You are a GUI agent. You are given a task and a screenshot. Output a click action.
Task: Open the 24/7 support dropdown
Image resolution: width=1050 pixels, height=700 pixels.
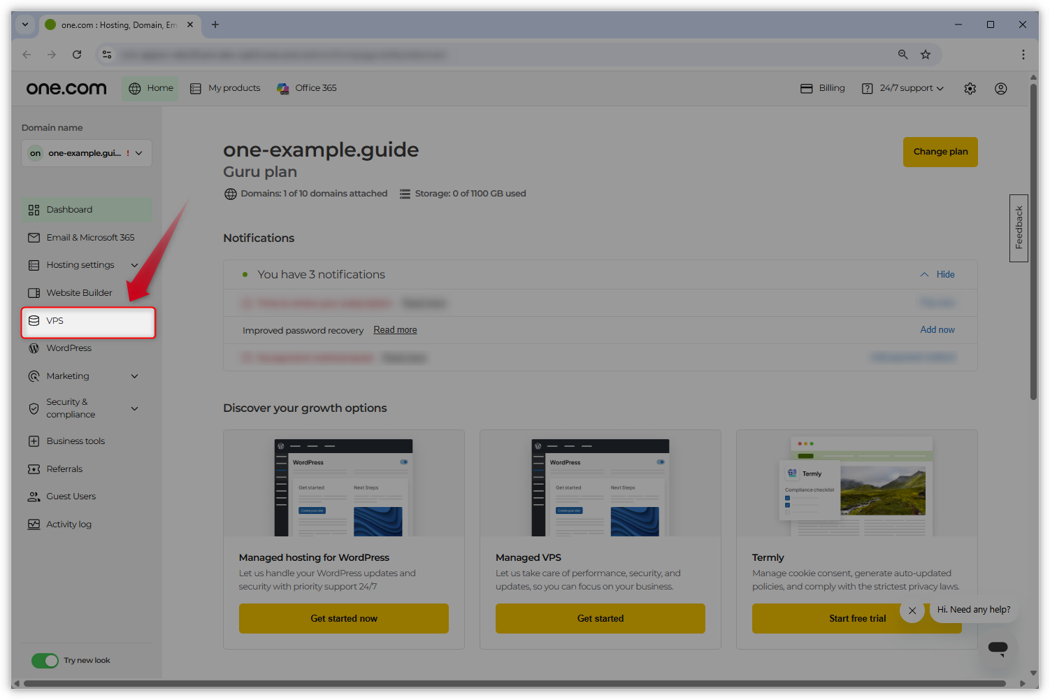point(903,88)
